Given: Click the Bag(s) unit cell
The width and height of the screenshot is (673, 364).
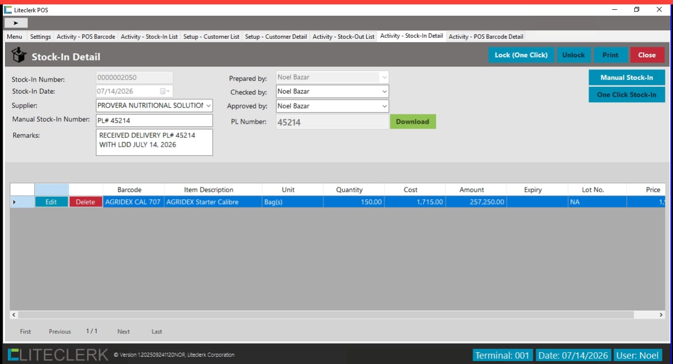Looking at the screenshot, I should coord(293,202).
